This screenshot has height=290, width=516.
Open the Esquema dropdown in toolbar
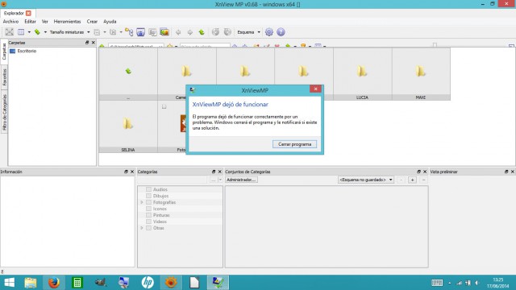pyautogui.click(x=249, y=32)
